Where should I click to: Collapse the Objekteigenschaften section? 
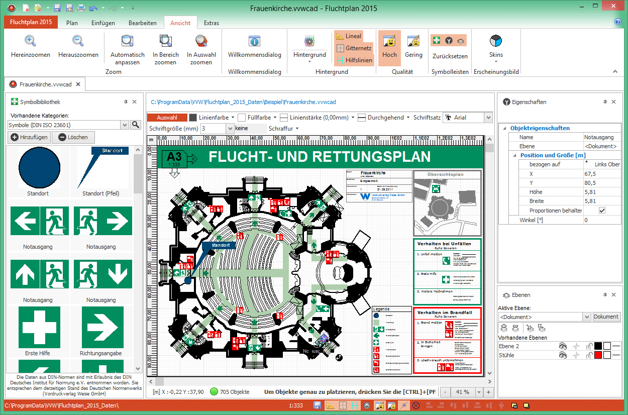click(x=504, y=128)
